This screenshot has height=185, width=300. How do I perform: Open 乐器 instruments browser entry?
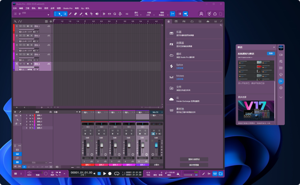pos(194,33)
